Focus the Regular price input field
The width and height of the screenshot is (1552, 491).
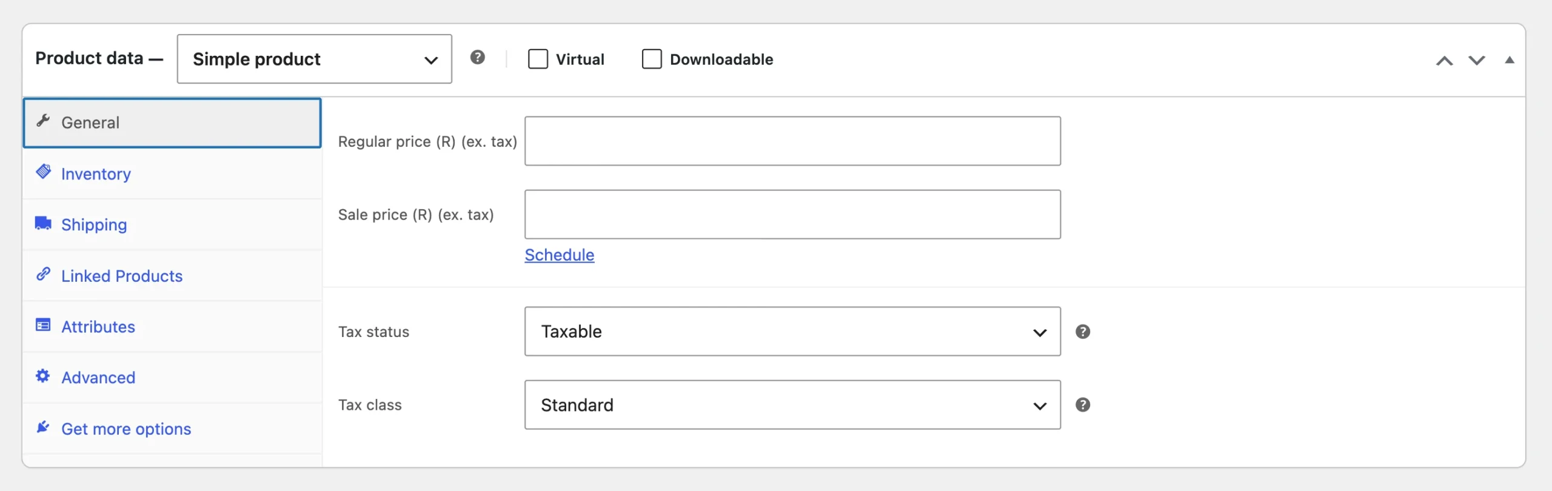[x=793, y=141]
